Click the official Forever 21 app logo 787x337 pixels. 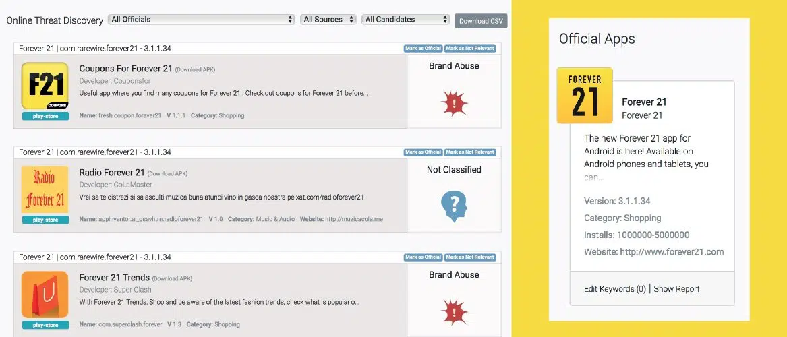coord(584,96)
